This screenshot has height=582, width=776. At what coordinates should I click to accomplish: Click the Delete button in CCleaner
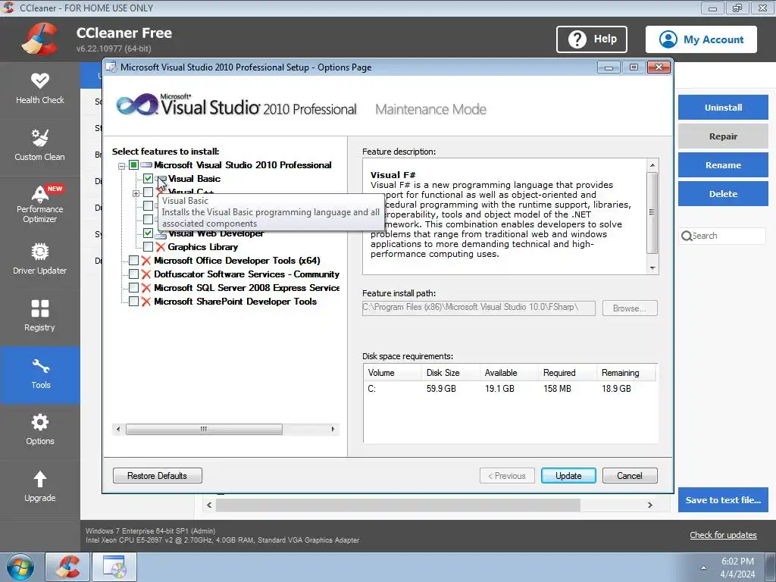point(723,194)
